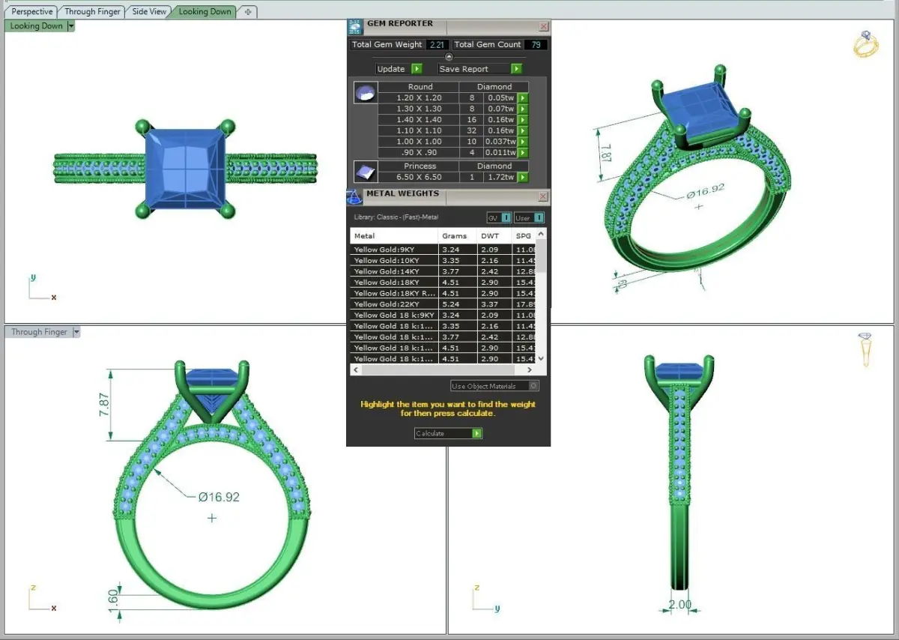The image size is (899, 640).
Task: Click the 2.00 dimension label in side view
Action: coord(680,605)
